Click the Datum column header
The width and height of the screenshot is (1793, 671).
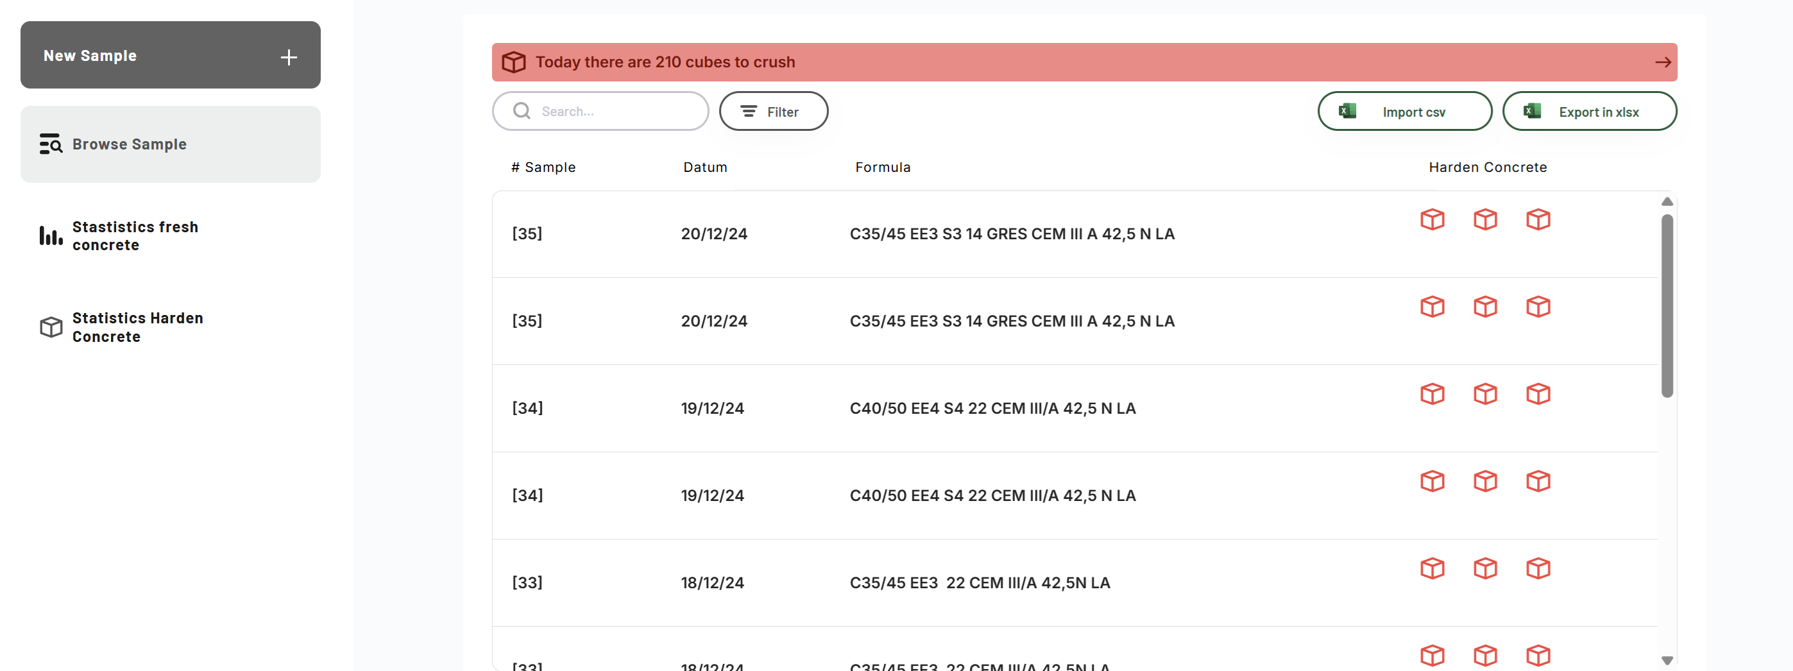(x=705, y=167)
